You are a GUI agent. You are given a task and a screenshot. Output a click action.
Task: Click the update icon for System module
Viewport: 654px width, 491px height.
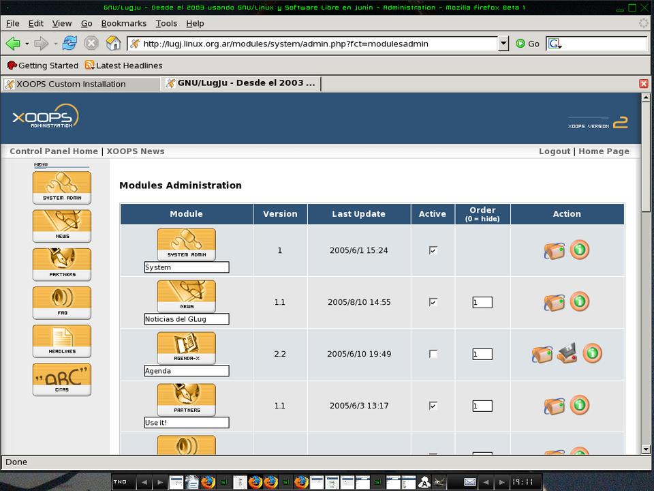pos(554,250)
